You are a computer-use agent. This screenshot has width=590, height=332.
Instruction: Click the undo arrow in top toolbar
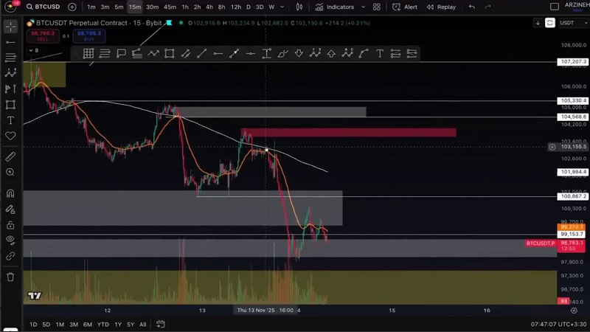tap(472, 7)
